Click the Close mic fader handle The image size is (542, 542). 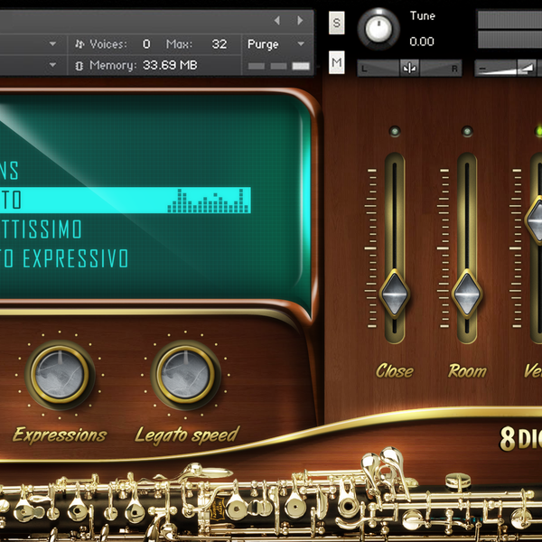pyautogui.click(x=395, y=292)
